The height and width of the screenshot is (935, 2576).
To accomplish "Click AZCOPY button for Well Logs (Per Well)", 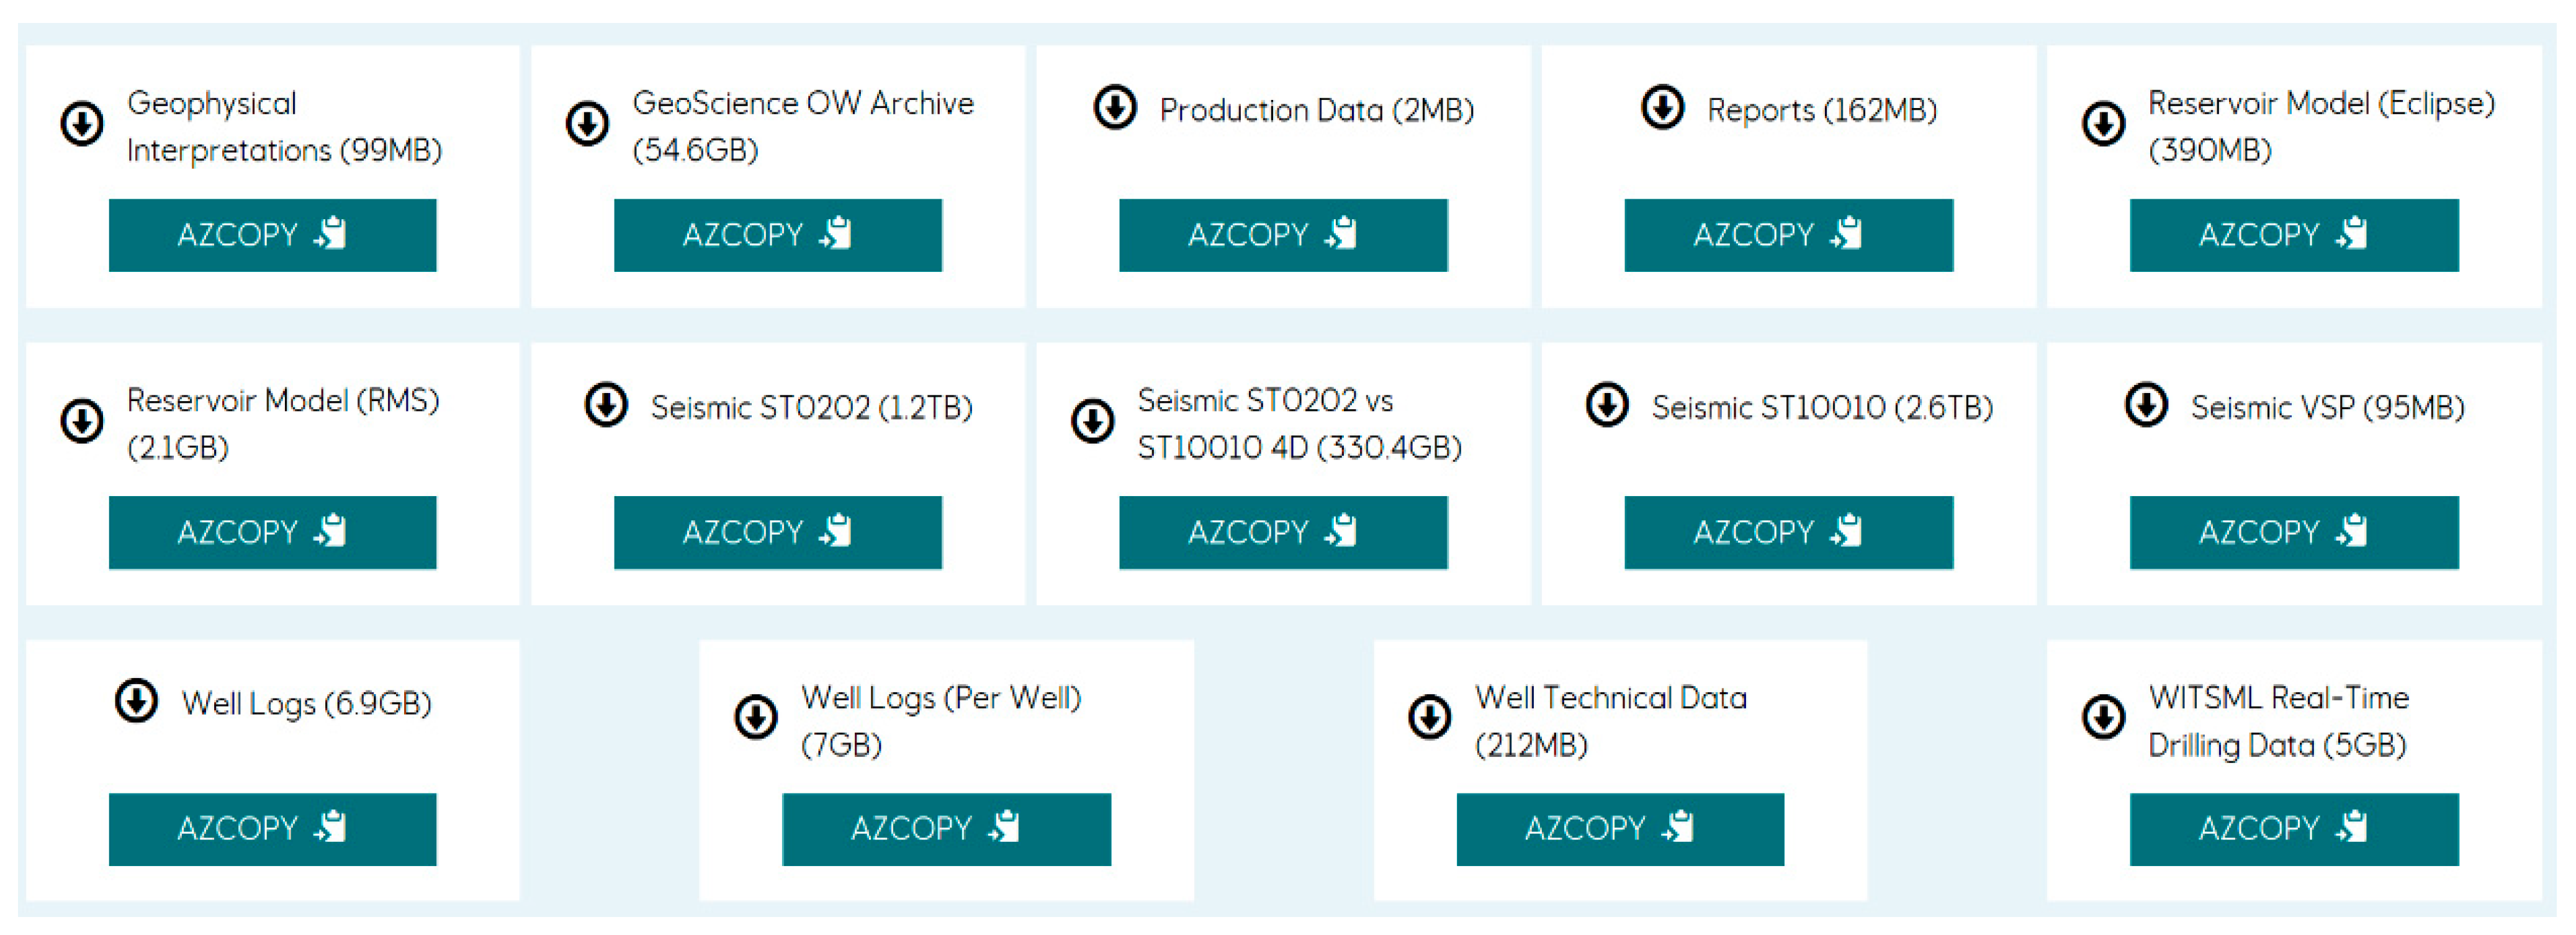I will (945, 829).
